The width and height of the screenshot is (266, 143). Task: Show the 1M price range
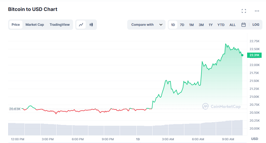click(x=191, y=25)
